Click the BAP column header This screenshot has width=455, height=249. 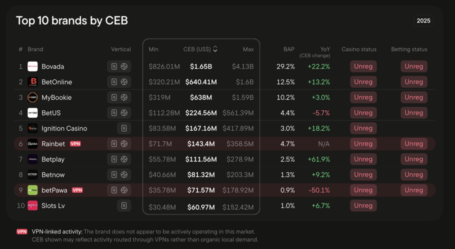pos(289,49)
